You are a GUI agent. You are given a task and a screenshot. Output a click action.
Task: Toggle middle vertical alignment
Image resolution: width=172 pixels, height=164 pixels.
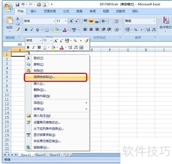point(91,21)
